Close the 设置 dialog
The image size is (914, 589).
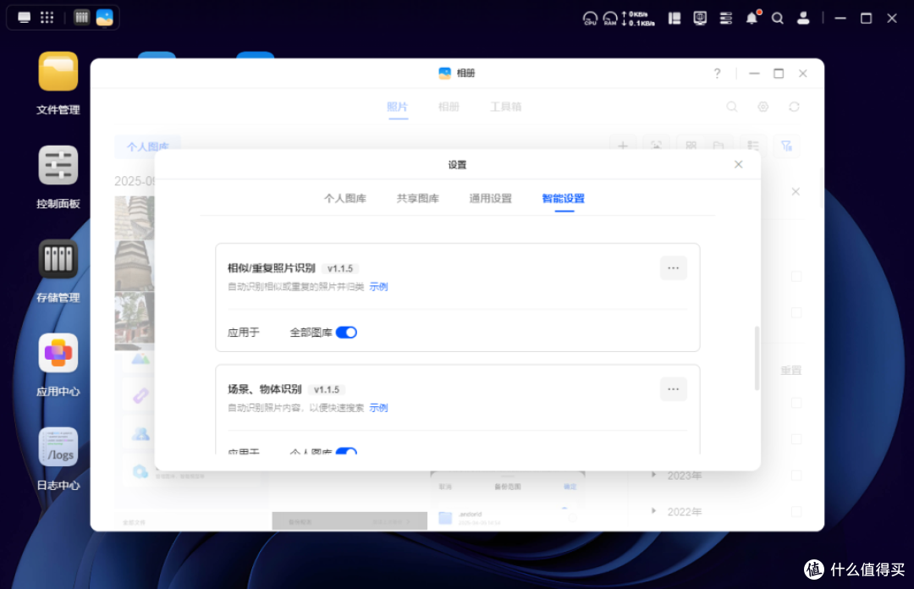click(x=739, y=164)
